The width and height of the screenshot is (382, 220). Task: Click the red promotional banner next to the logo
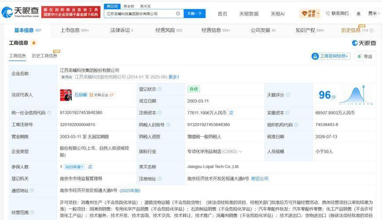[71, 12]
